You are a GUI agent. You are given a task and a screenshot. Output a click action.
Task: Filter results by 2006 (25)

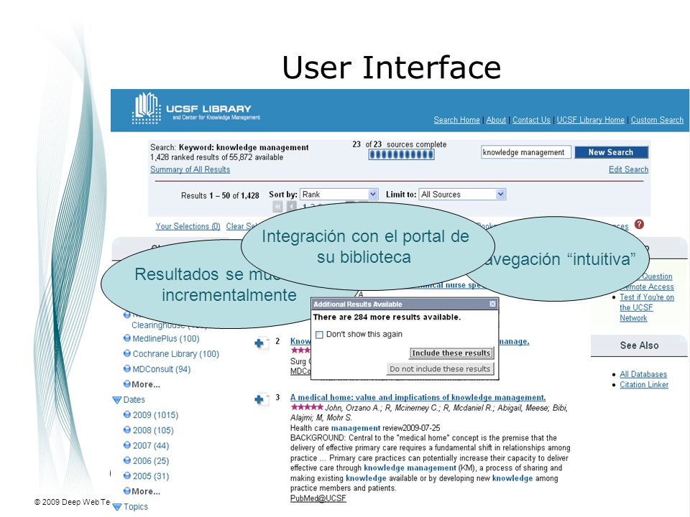click(x=151, y=461)
